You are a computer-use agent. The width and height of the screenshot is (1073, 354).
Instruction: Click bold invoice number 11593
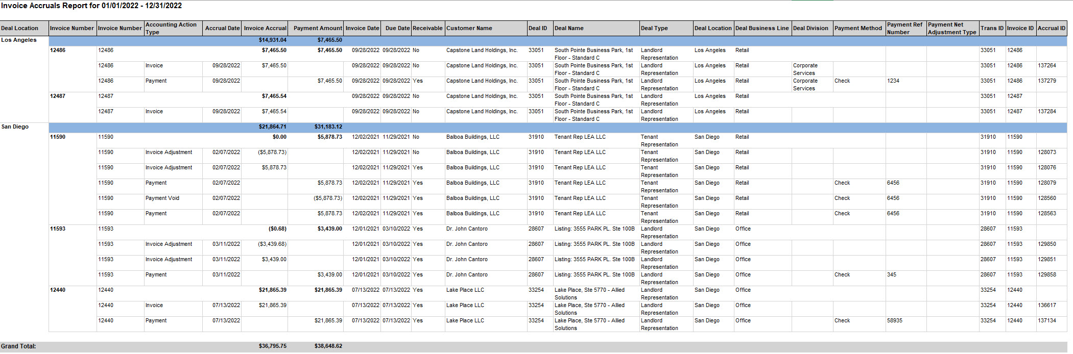pos(58,229)
